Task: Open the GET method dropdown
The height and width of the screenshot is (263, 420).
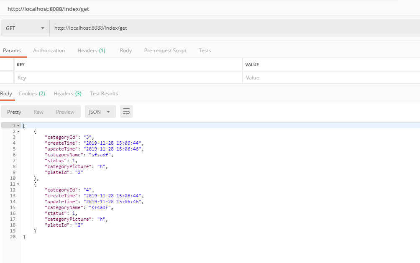Action: click(x=25, y=28)
